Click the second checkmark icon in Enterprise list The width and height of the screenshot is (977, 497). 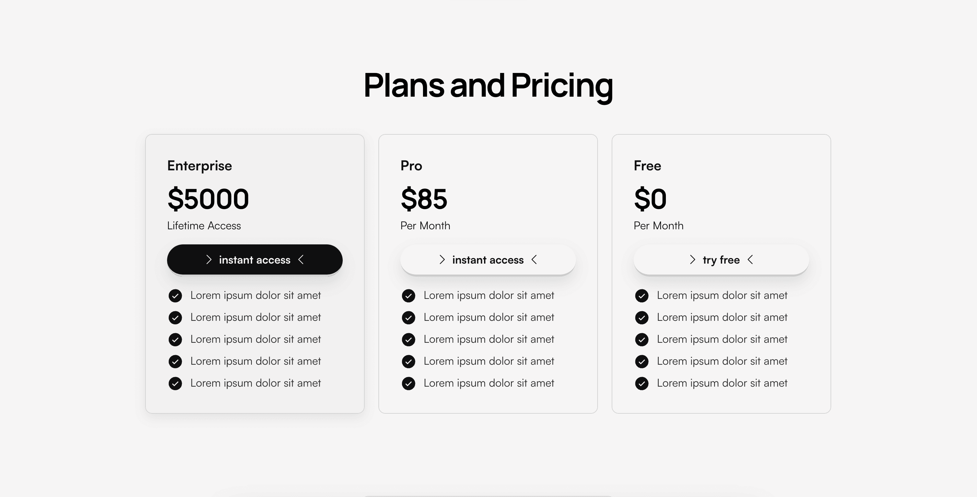(x=175, y=317)
